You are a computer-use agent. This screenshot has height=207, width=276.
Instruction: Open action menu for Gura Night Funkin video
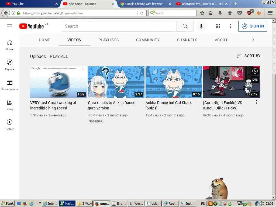(x=257, y=102)
